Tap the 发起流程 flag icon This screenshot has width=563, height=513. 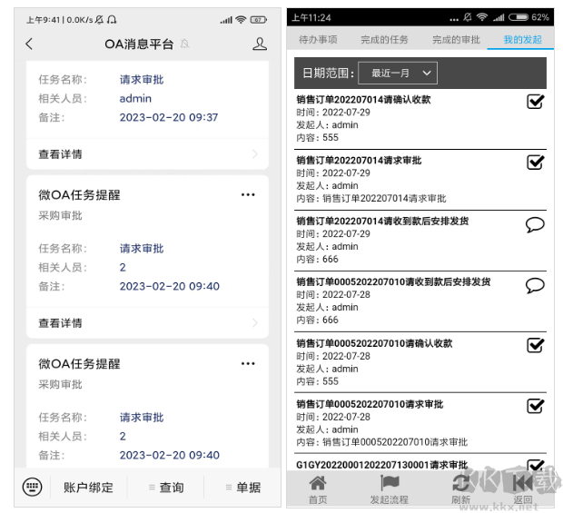click(390, 483)
